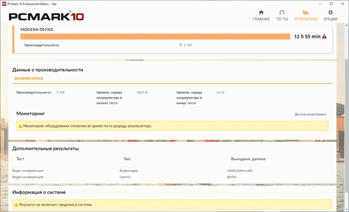Click the 100.0 % starting battery value
This screenshot has height=212, width=349.
coord(142,92)
